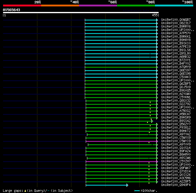Screen dimensions: 196x193
Task: Open hit UniRef100_B9RKK1
Action: coord(176,37)
